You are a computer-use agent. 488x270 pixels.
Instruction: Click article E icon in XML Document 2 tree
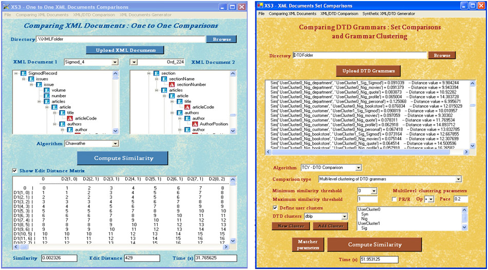[172, 96]
